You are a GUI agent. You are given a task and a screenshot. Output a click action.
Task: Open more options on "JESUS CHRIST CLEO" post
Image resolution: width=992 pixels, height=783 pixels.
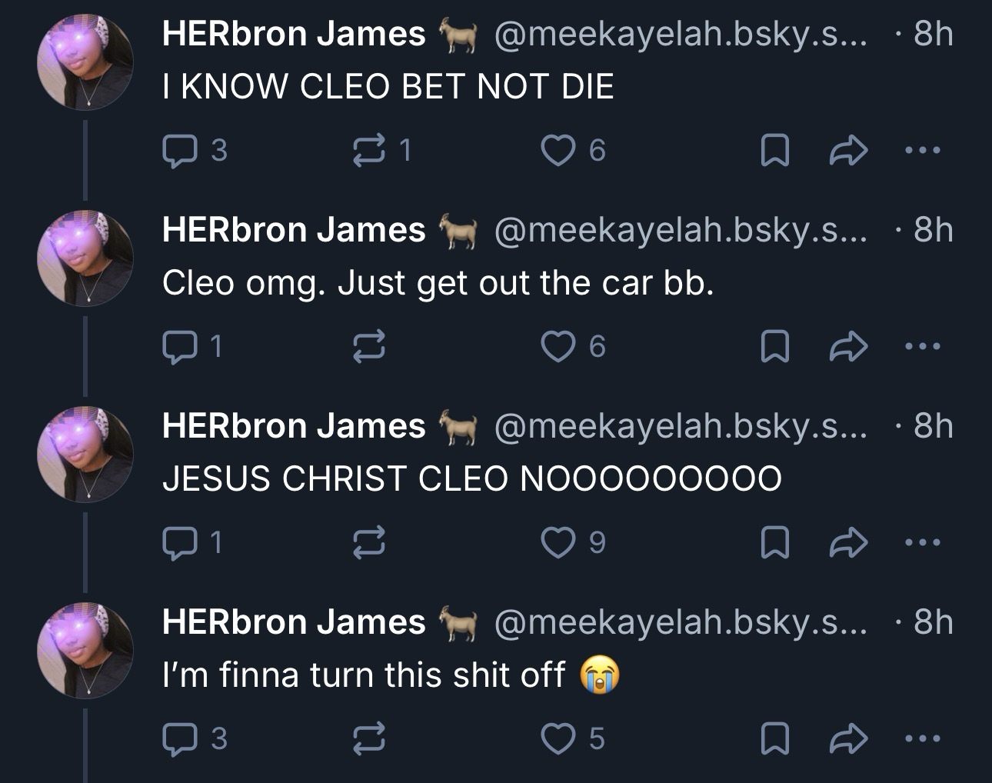coord(922,543)
